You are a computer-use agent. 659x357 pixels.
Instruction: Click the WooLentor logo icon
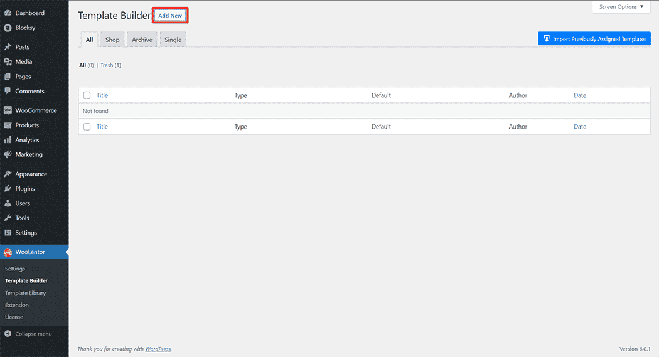[x=8, y=252]
